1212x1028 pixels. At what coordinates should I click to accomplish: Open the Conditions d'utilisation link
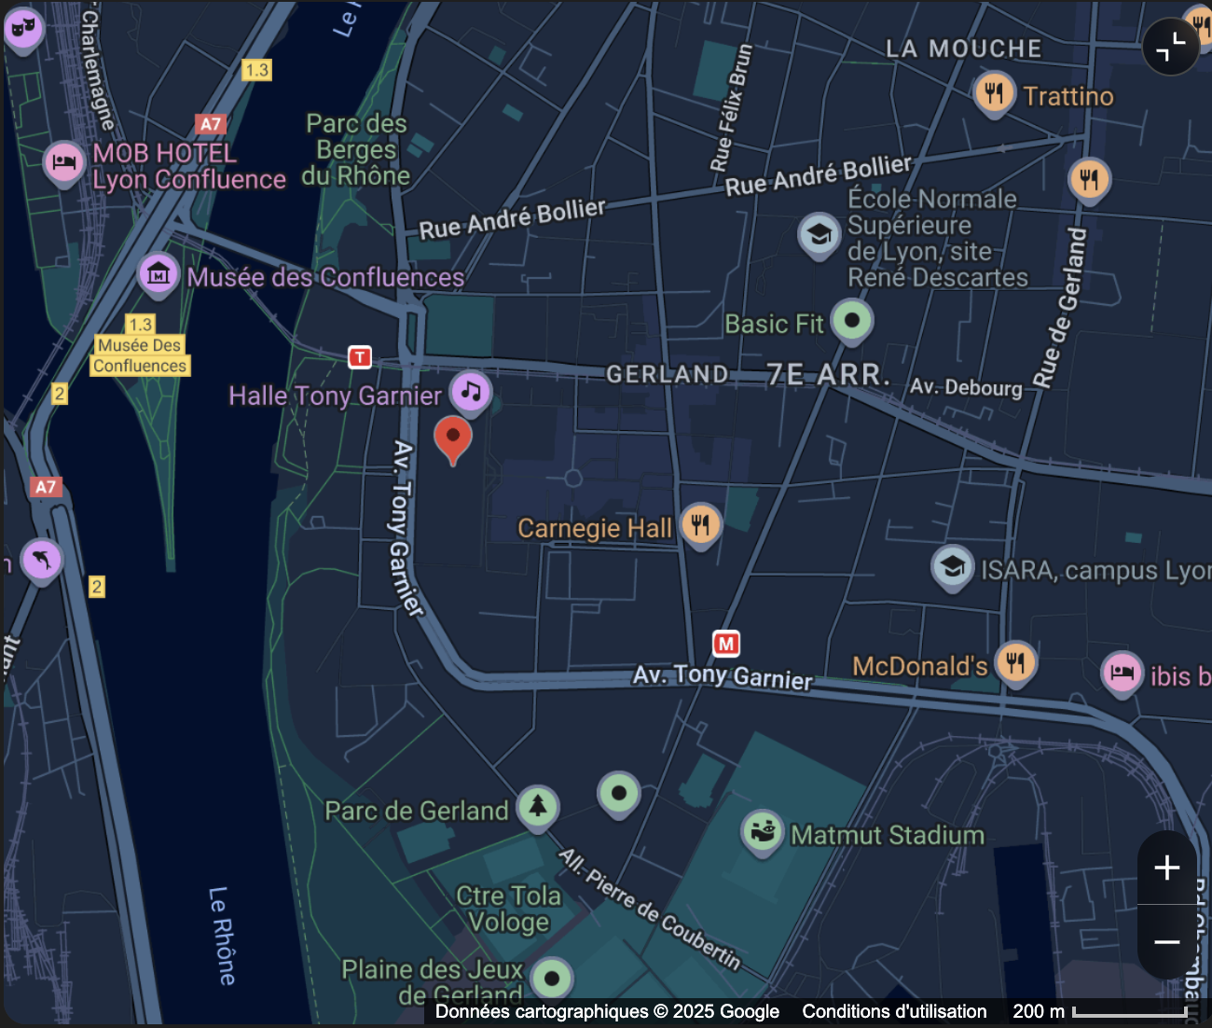(x=894, y=1011)
